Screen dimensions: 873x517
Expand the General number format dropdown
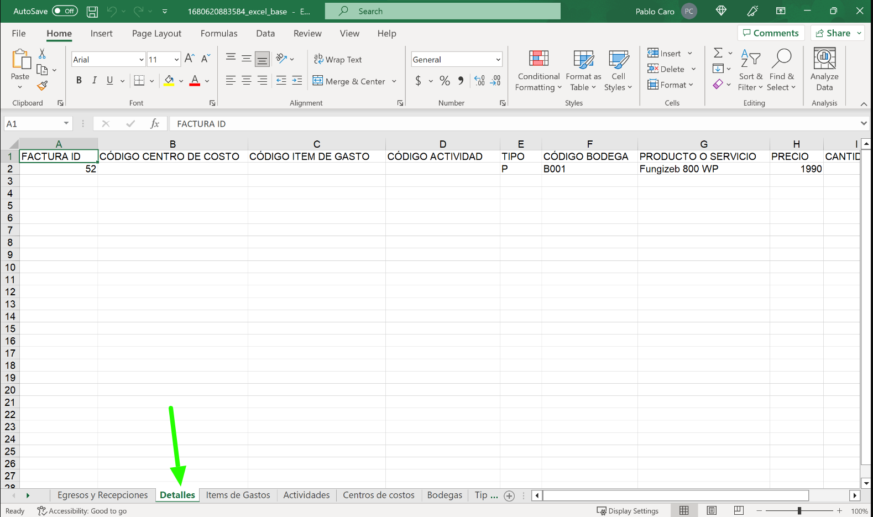(498, 60)
